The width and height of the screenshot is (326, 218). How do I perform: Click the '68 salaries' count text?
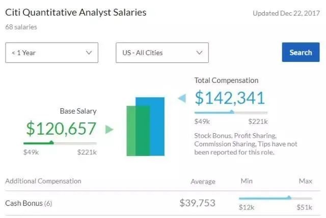[21, 27]
